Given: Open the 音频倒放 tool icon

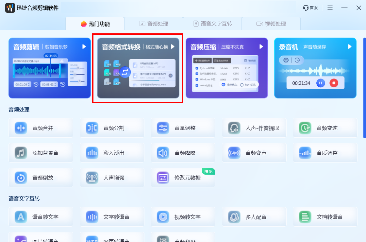Looking at the screenshot, I should 21,178.
